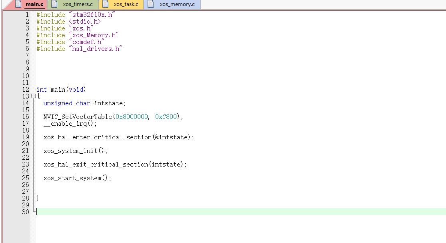The width and height of the screenshot is (446, 243).
Task: Click on unsigned char intstate declaration
Action: [x=84, y=103]
